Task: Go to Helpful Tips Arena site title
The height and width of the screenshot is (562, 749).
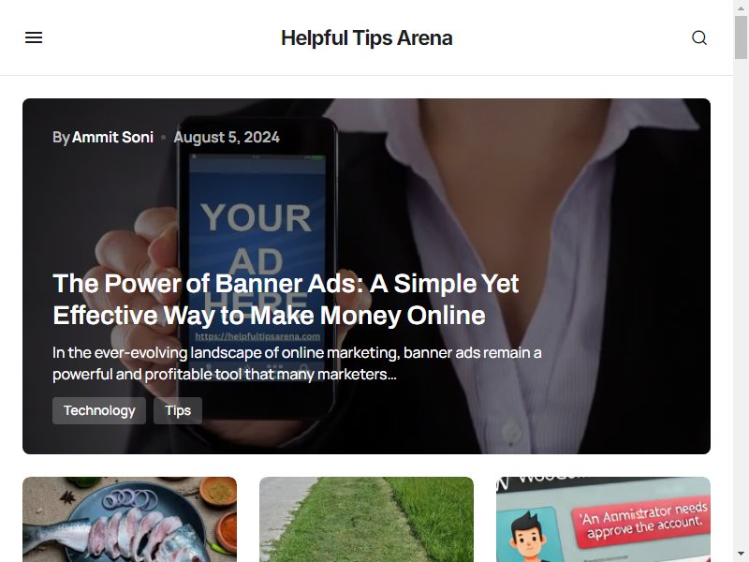Action: point(366,37)
